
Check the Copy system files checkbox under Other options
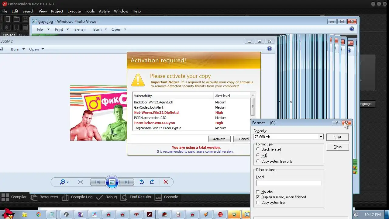258,203
